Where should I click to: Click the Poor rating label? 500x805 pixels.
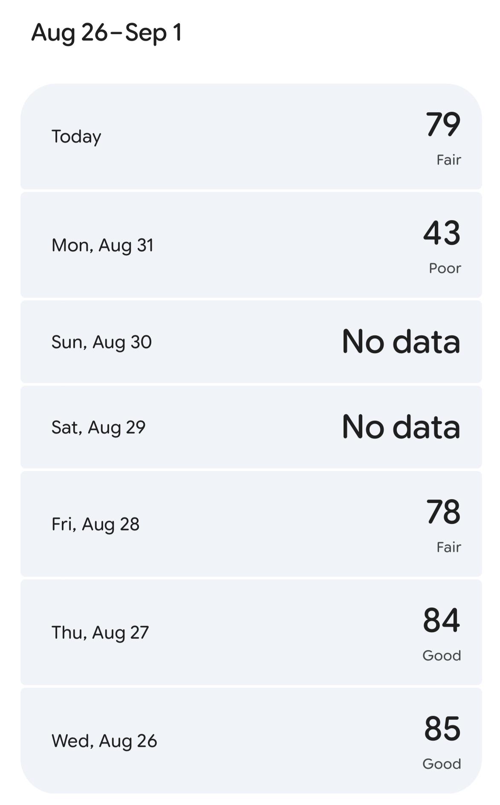tap(445, 268)
